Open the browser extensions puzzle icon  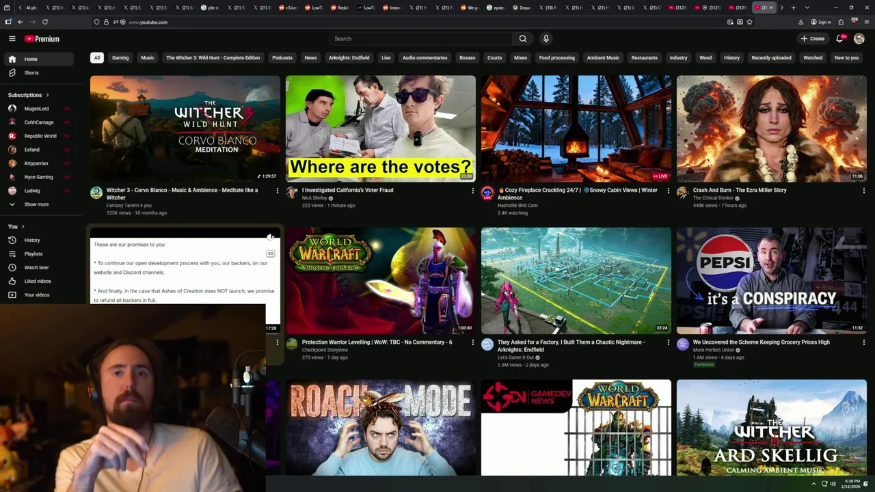[x=841, y=22]
